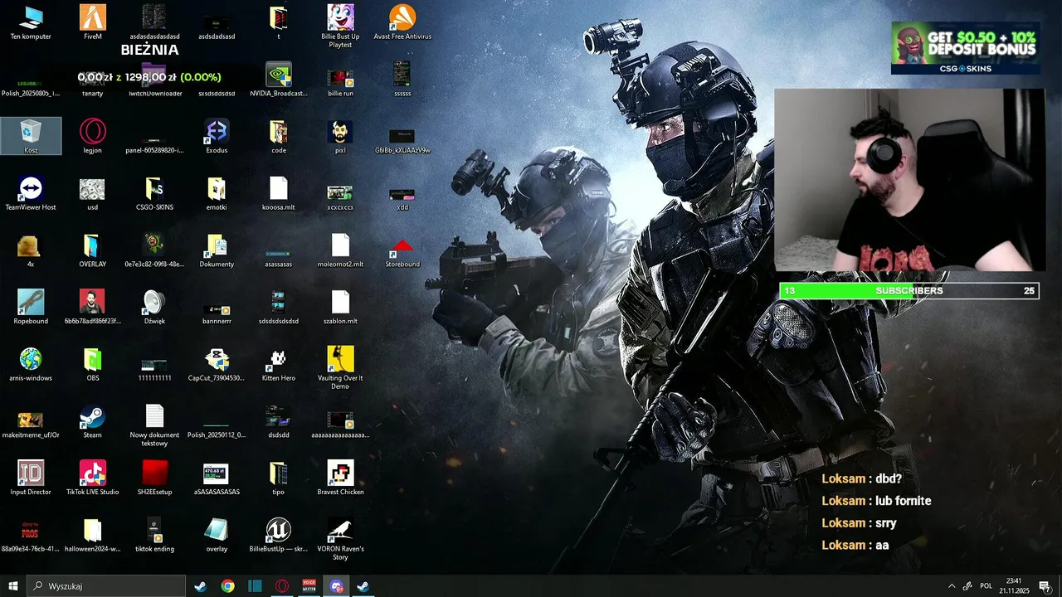The image size is (1062, 597).
Task: Click the green SUBSCRIBERS progress bar
Action: click(x=909, y=291)
